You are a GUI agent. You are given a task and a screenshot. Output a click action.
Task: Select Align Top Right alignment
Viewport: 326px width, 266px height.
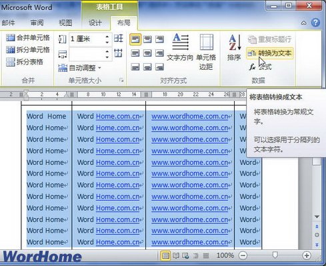pos(159,39)
